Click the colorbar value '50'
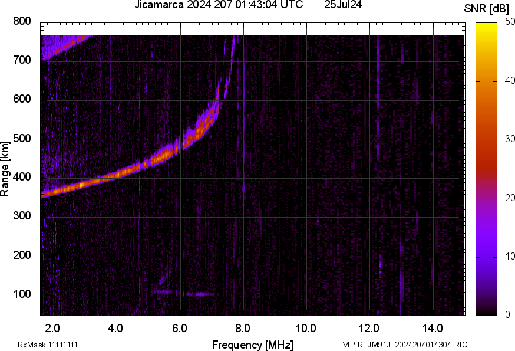The height and width of the screenshot is (351, 515). pos(510,22)
